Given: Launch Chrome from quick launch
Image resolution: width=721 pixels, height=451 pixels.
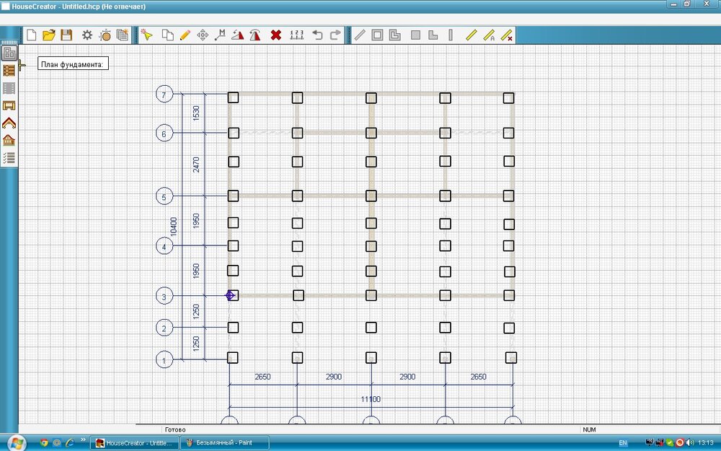Looking at the screenshot, I should click(x=44, y=443).
